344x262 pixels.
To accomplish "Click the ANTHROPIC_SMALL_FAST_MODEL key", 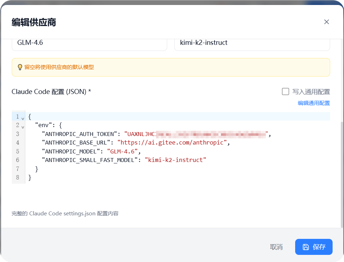I will pos(90,160).
